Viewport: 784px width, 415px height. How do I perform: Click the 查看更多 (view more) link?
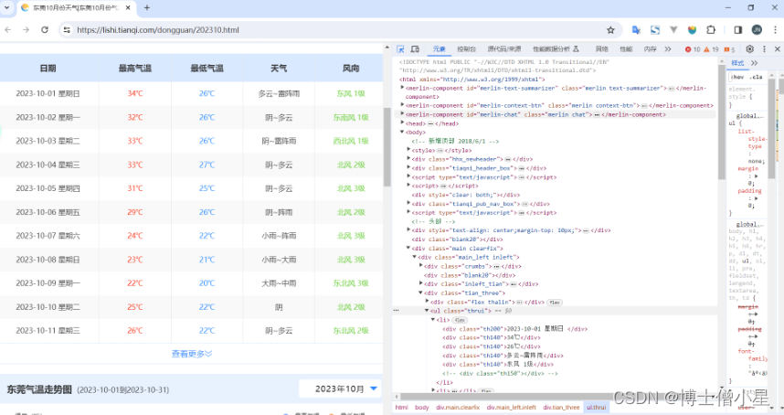point(192,354)
